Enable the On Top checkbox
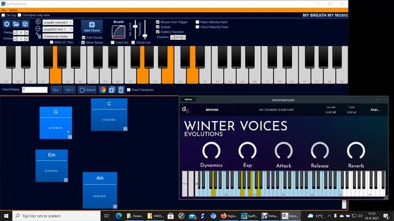Viewport: 394px width, 221px height. [3, 15]
